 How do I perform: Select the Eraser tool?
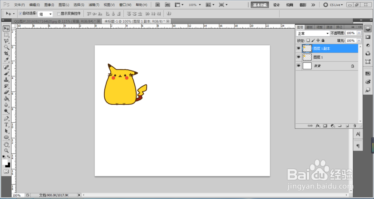(6, 92)
